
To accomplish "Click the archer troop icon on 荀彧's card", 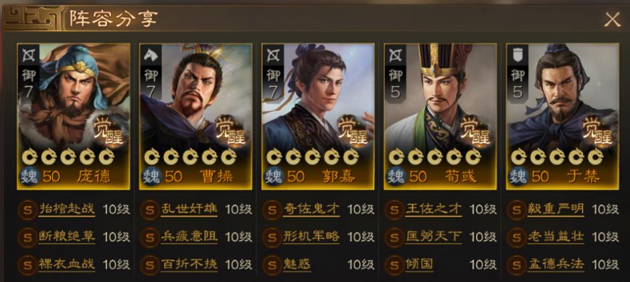I will coord(395,55).
